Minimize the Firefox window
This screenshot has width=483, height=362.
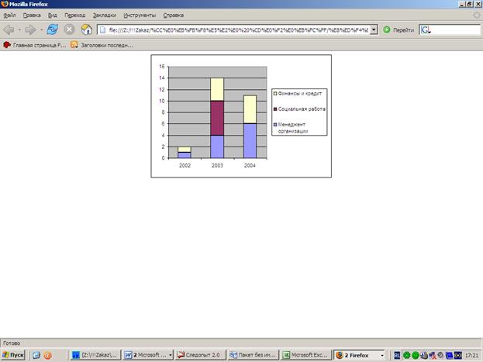(462, 4)
